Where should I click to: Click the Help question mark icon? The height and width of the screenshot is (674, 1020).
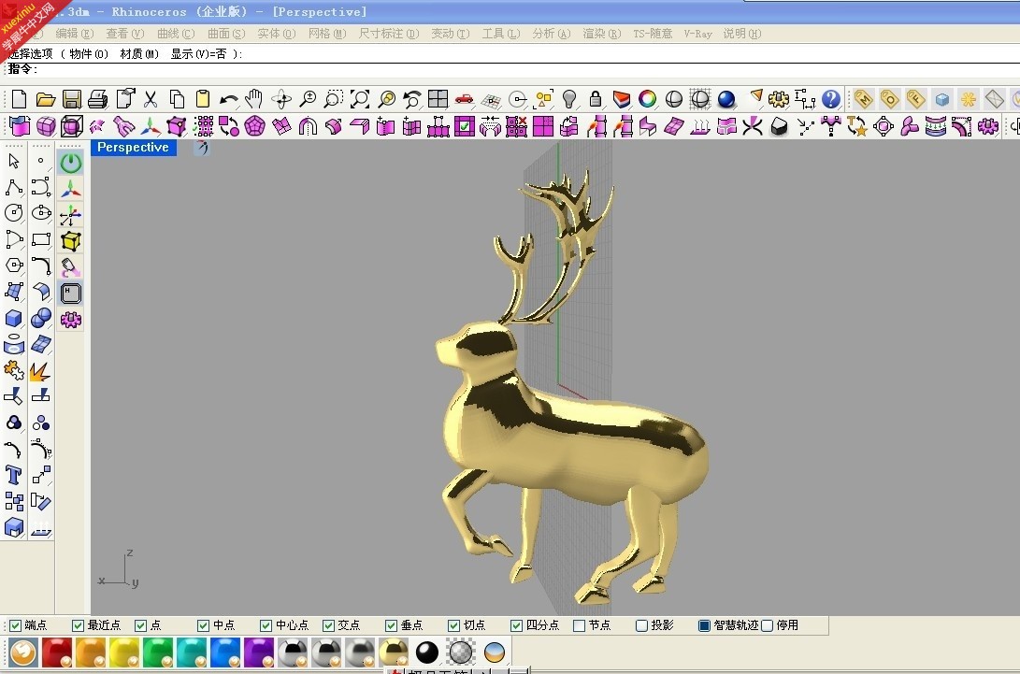click(x=831, y=99)
